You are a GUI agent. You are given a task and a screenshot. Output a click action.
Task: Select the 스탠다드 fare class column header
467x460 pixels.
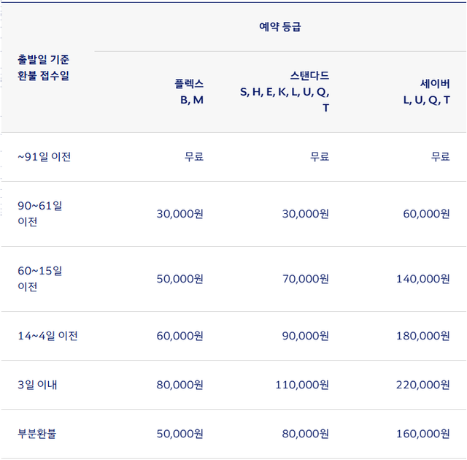285,91
